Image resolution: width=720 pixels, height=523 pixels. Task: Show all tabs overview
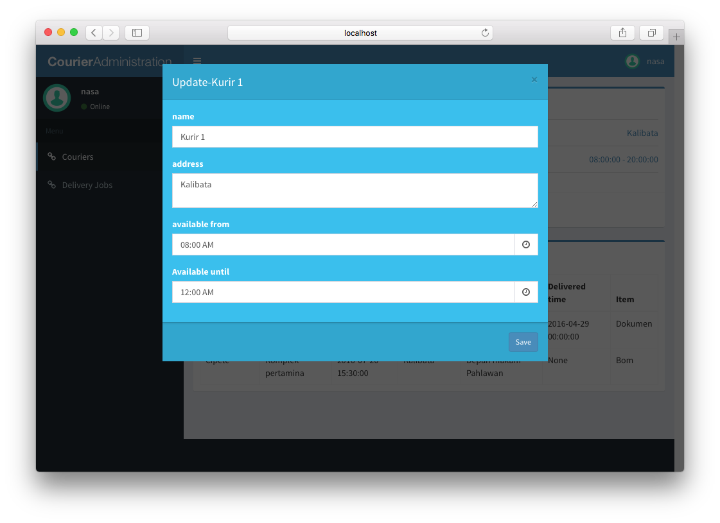651,33
